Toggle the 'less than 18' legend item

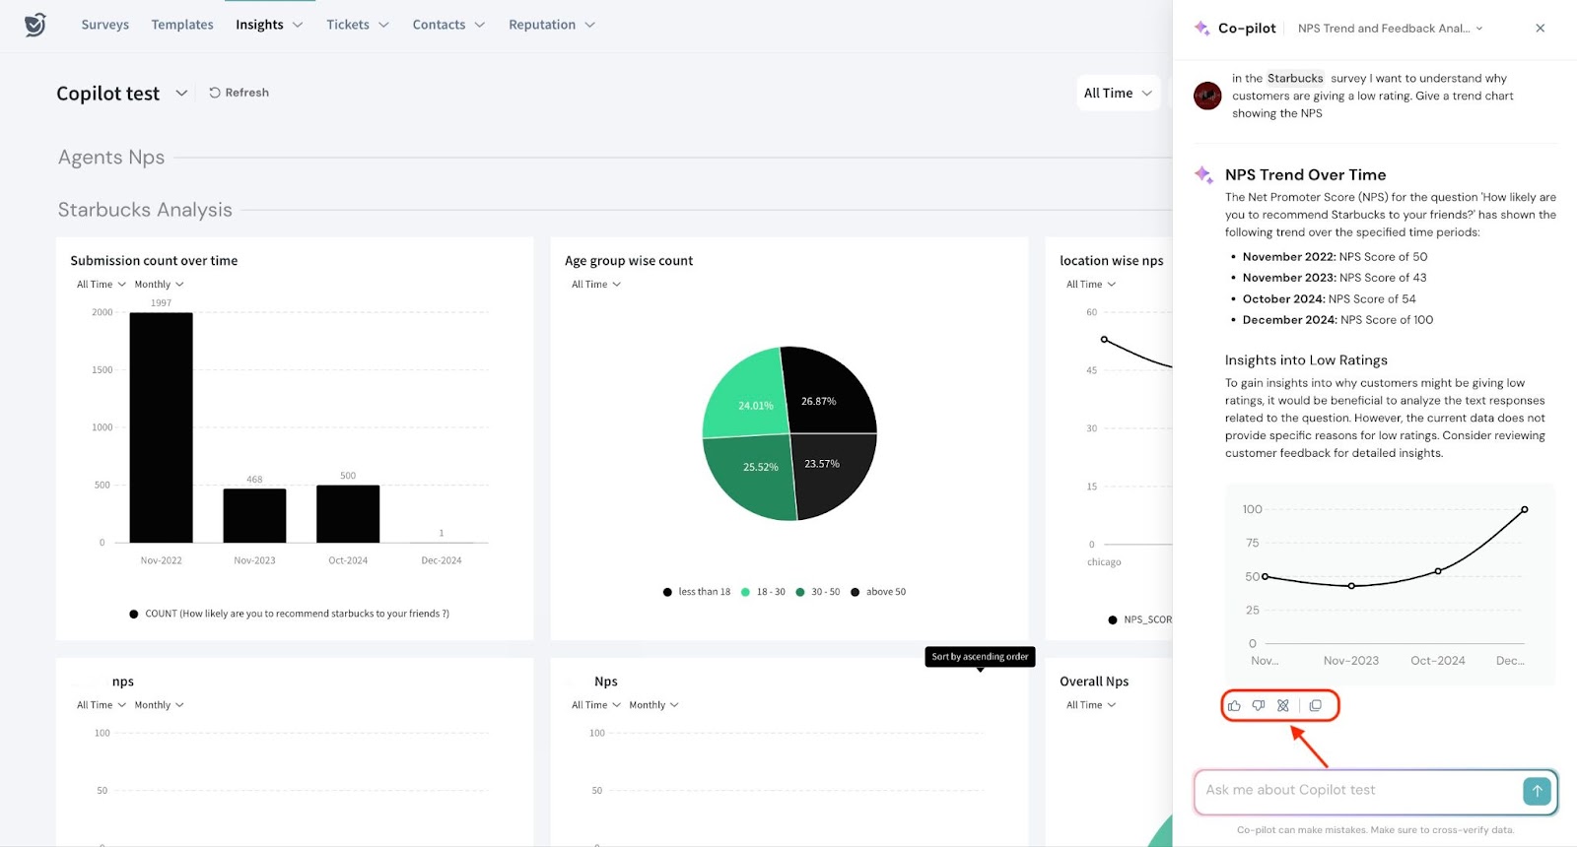point(697,592)
